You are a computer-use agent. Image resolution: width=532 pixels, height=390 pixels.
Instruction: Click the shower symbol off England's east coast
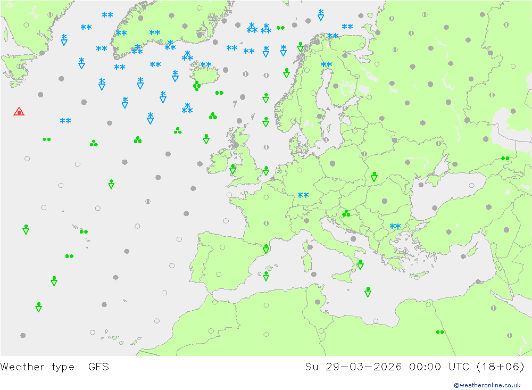click(x=266, y=171)
